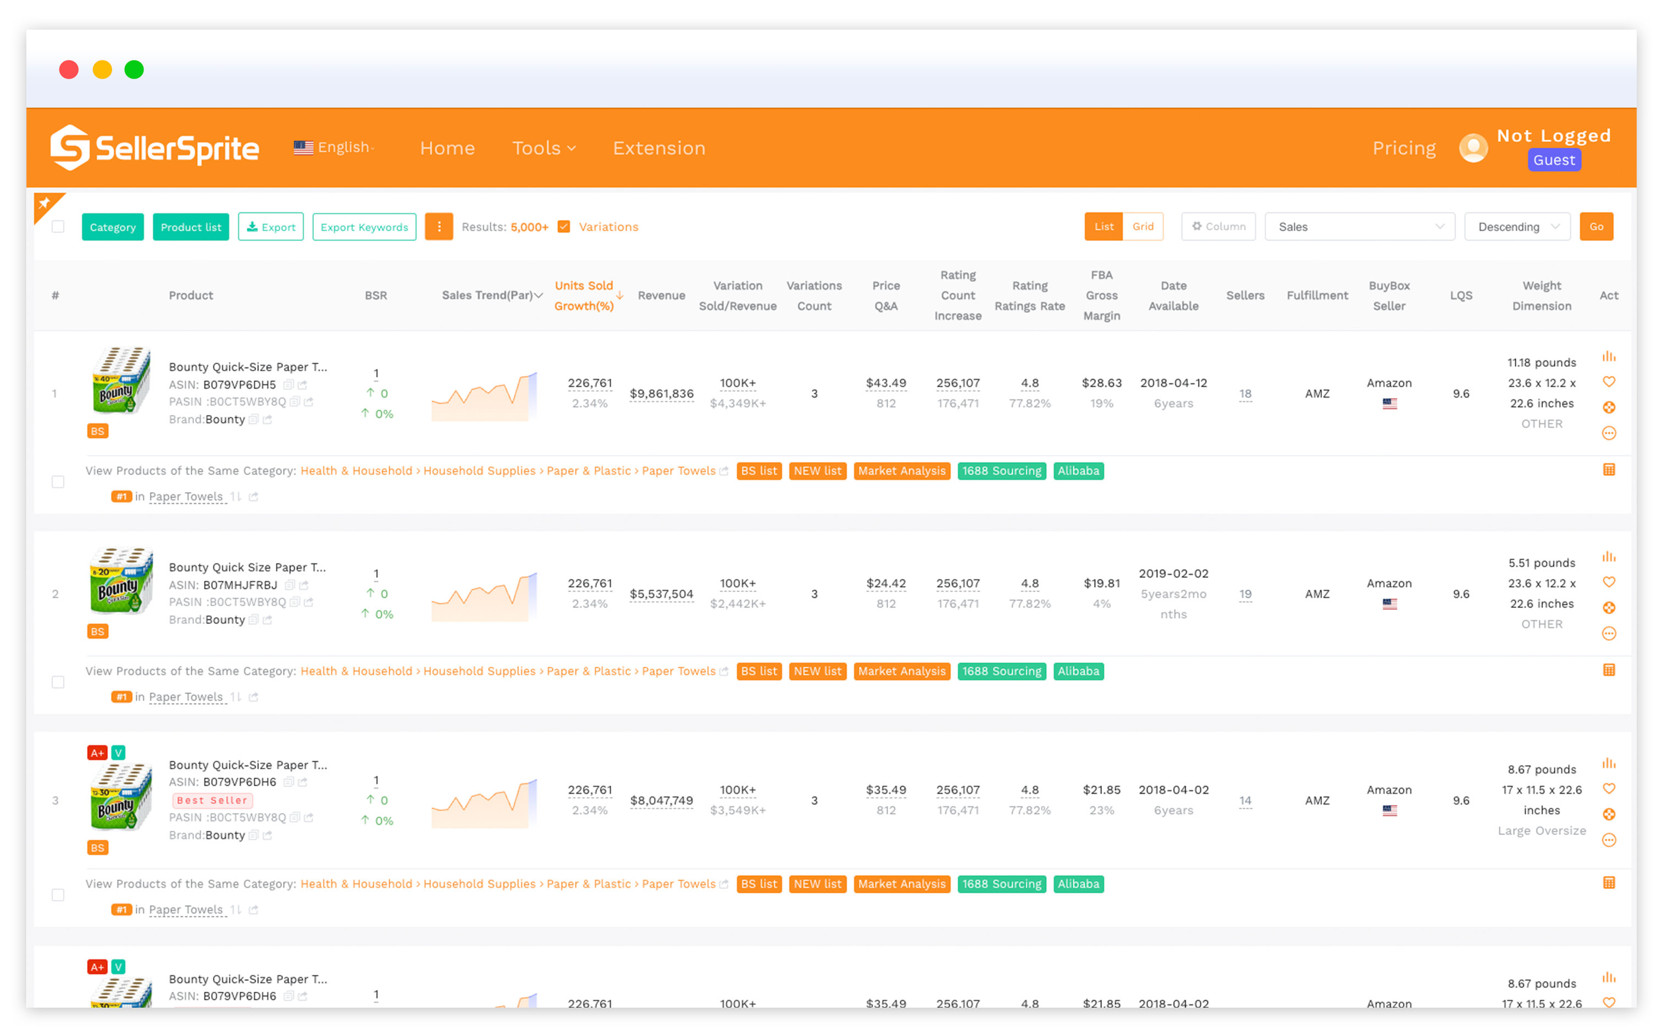This screenshot has height=1034, width=1662.
Task: Open chart icon for row 3 Best Seller product
Action: 1609,763
